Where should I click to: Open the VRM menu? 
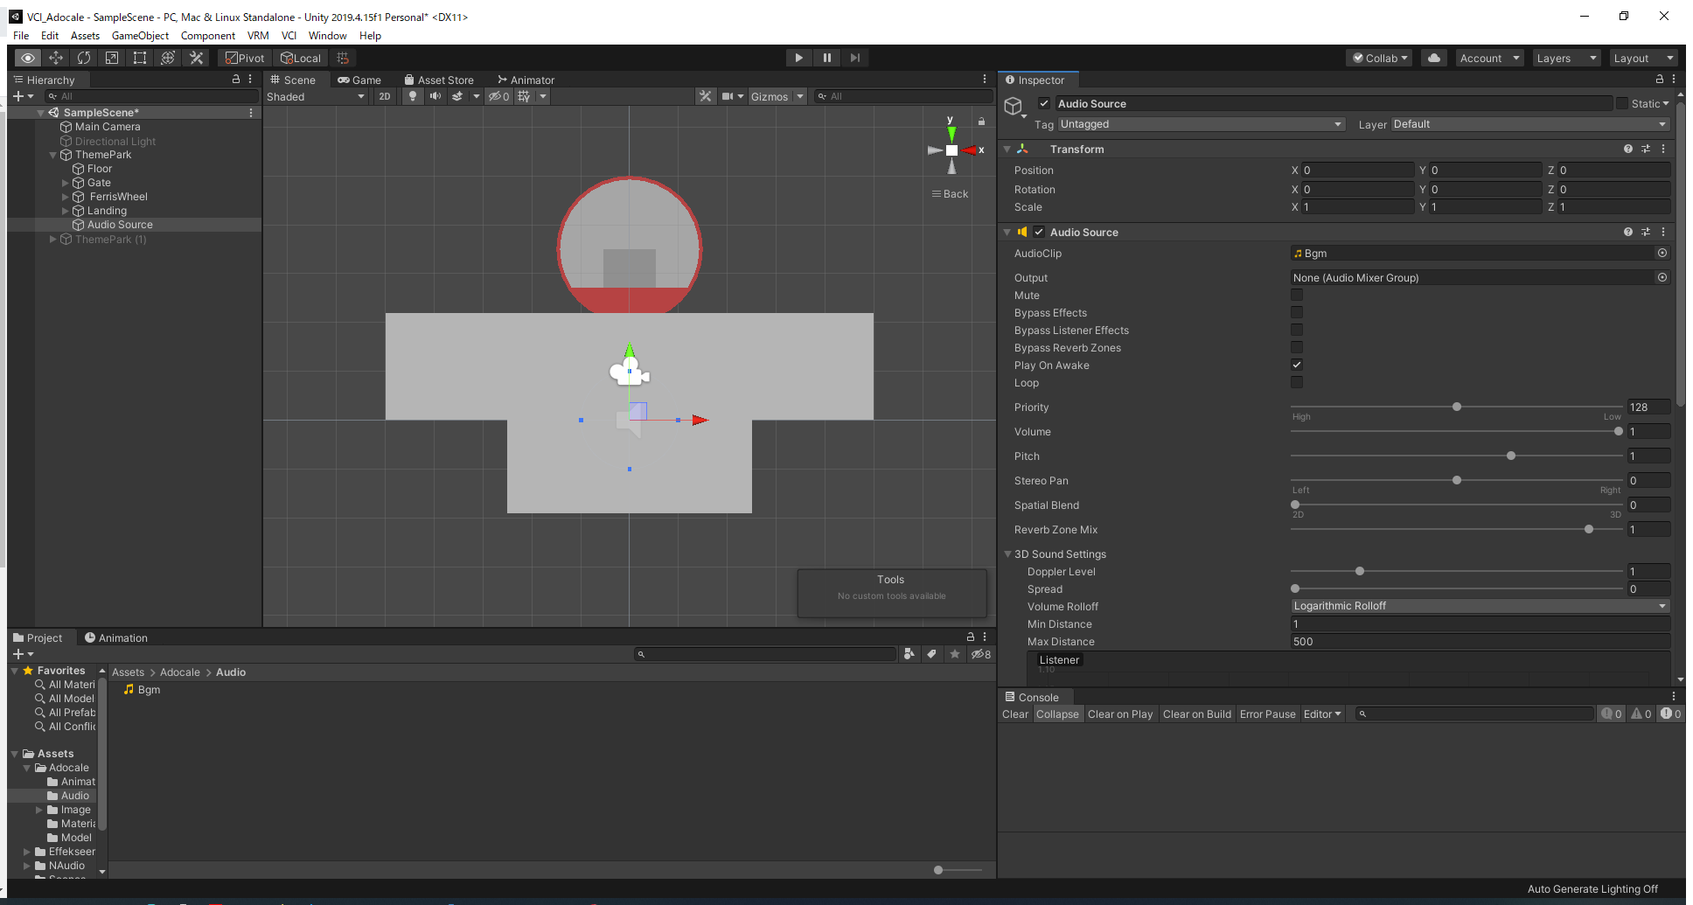(x=258, y=36)
